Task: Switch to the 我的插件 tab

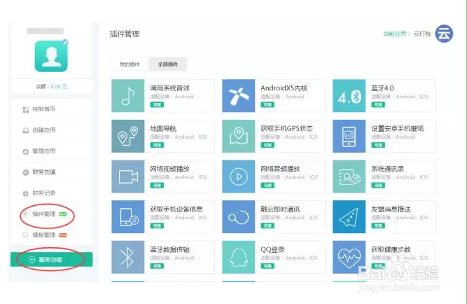Action: click(130, 64)
